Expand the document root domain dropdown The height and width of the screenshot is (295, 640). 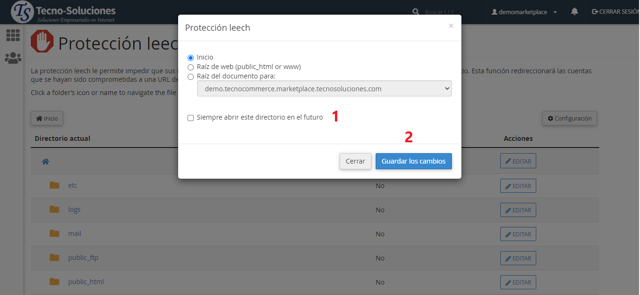click(324, 89)
